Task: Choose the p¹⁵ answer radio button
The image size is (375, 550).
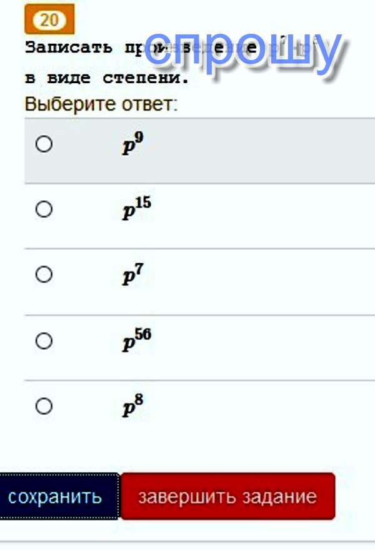Action: point(44,209)
